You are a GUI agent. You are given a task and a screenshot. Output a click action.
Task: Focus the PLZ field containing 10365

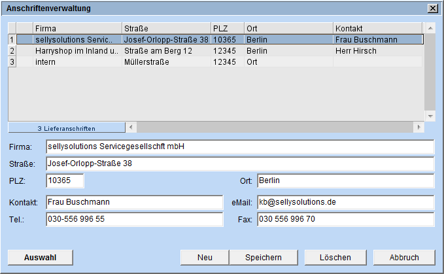coord(65,180)
